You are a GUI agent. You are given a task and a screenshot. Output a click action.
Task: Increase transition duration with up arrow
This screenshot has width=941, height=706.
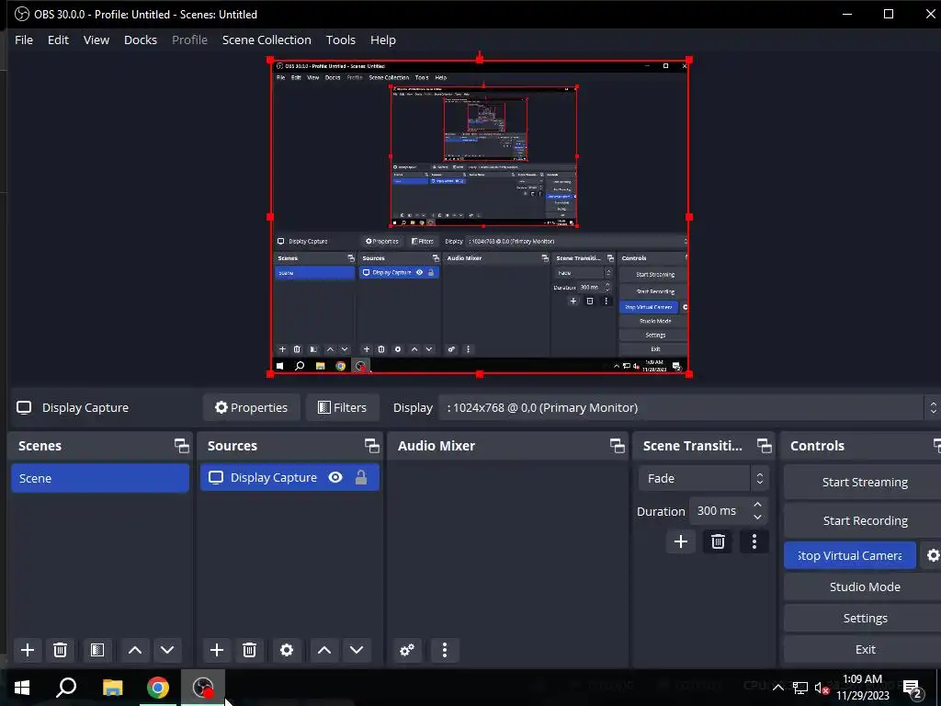pos(757,505)
